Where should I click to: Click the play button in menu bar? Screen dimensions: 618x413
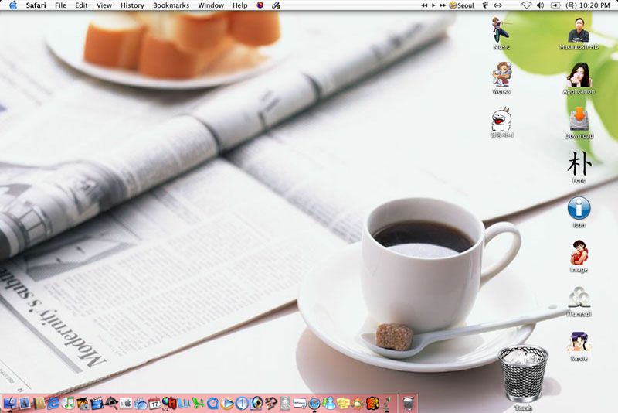(x=433, y=5)
